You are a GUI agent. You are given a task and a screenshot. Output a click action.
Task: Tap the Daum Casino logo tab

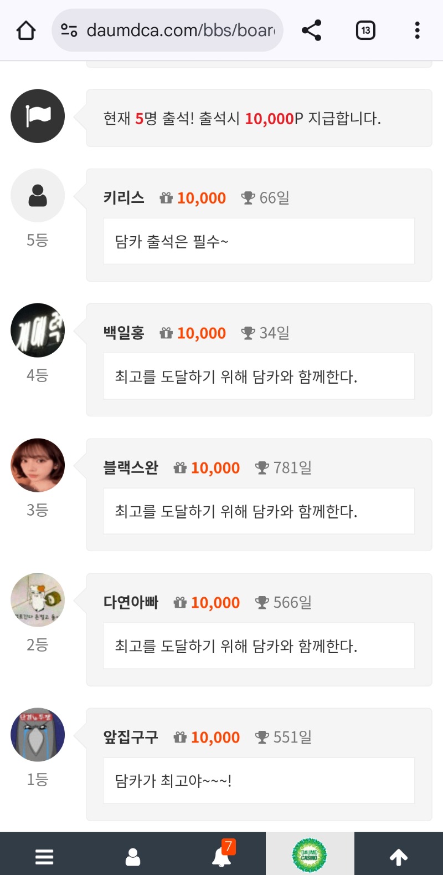point(310,855)
